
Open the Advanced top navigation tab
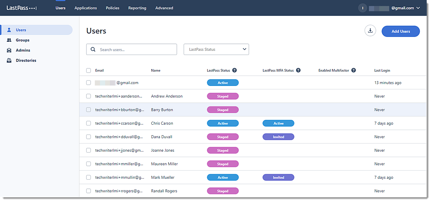pyautogui.click(x=164, y=8)
